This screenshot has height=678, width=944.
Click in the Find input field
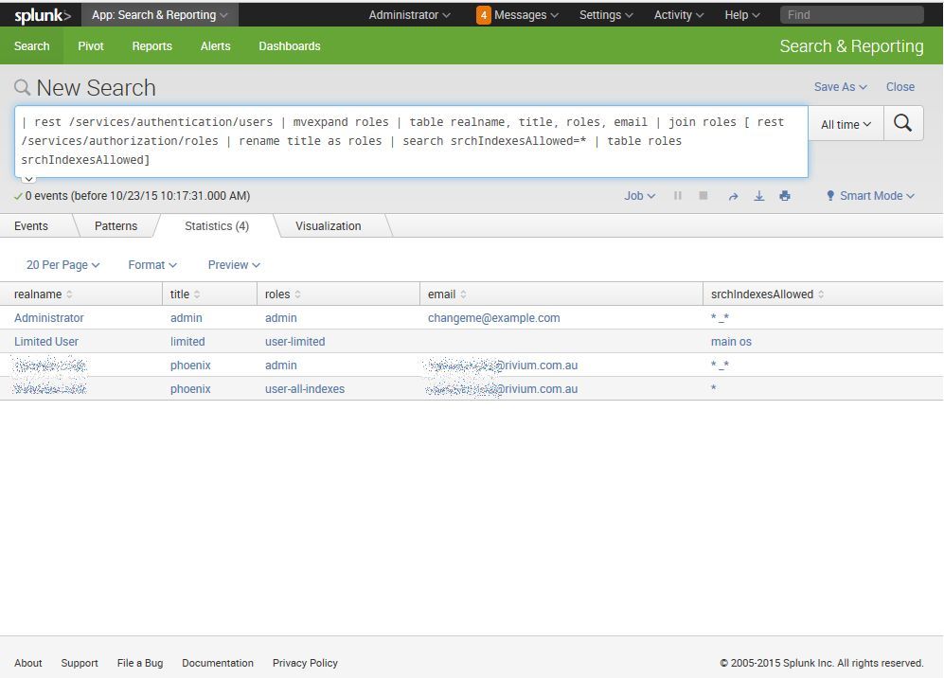[852, 15]
